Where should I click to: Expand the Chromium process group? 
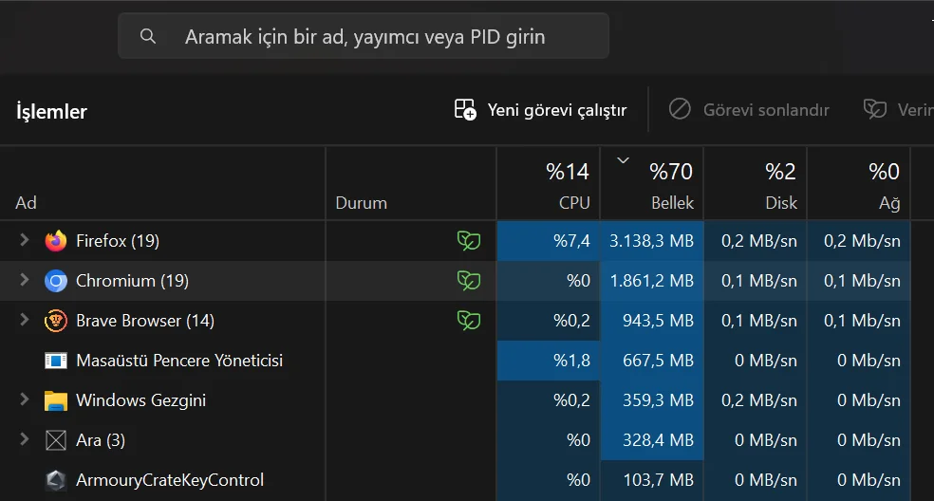point(25,281)
